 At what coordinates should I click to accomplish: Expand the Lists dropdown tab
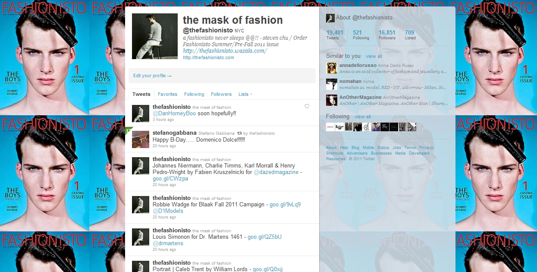245,94
